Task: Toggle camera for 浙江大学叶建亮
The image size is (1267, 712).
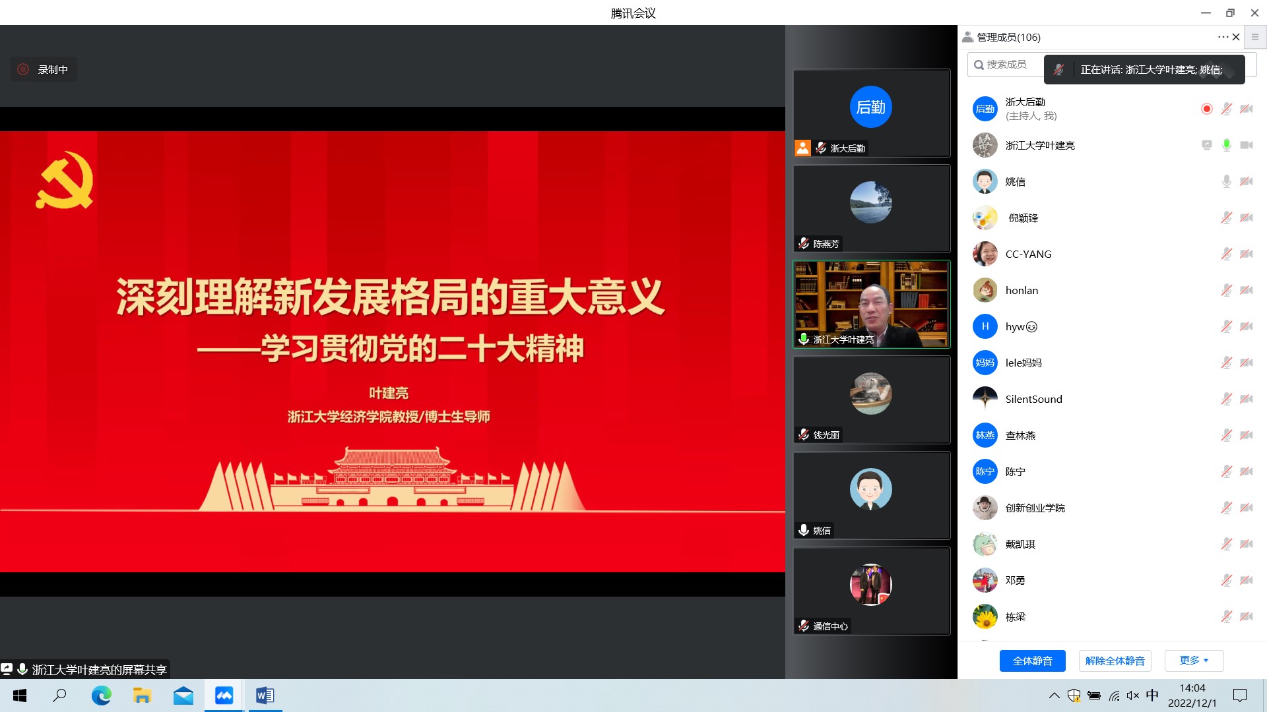Action: [x=1246, y=145]
